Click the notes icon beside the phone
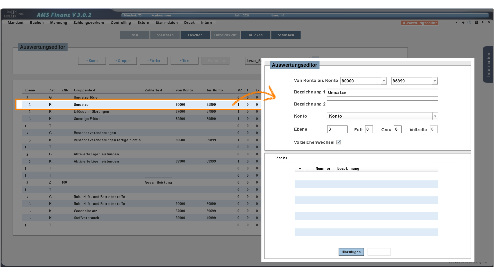Screen dimensions: 494x267 coord(476,22)
